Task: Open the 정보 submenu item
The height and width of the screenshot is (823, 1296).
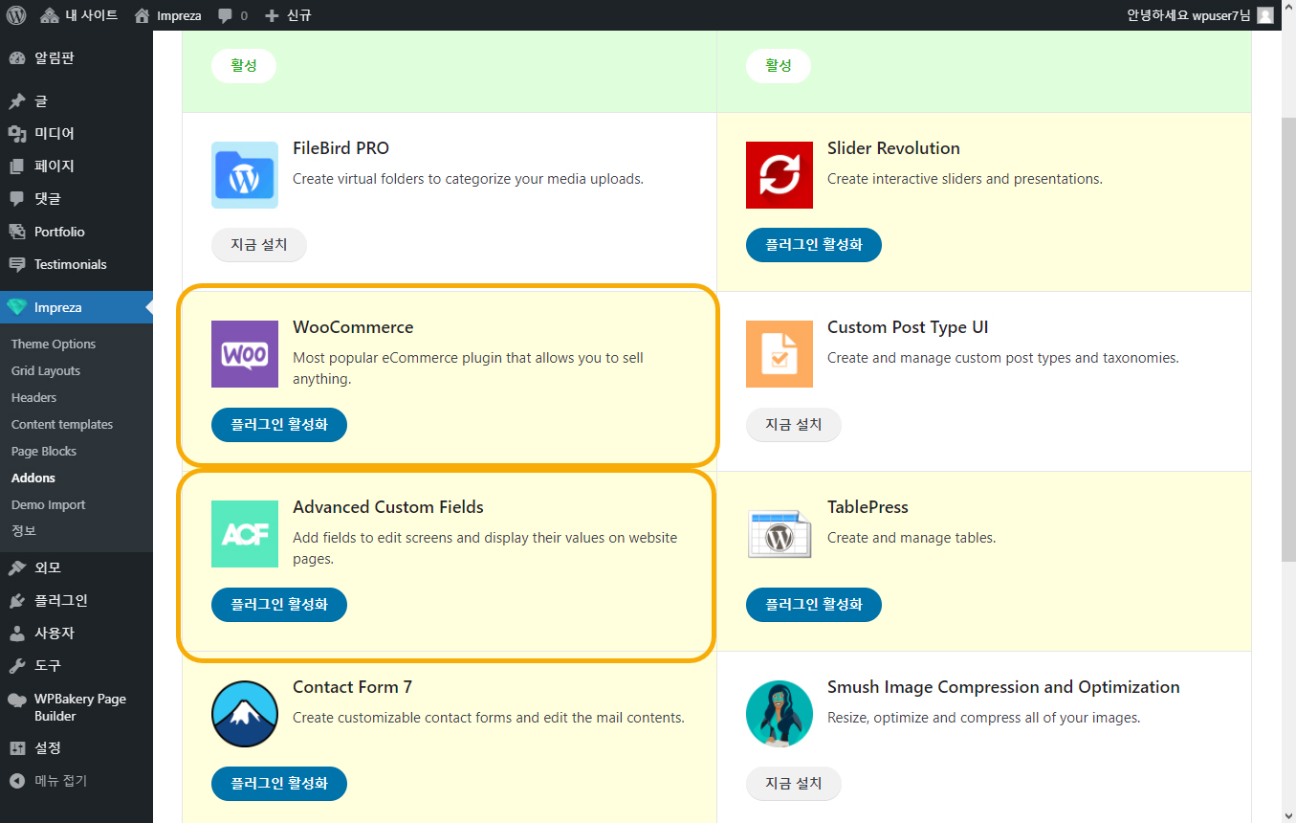Action: (24, 530)
